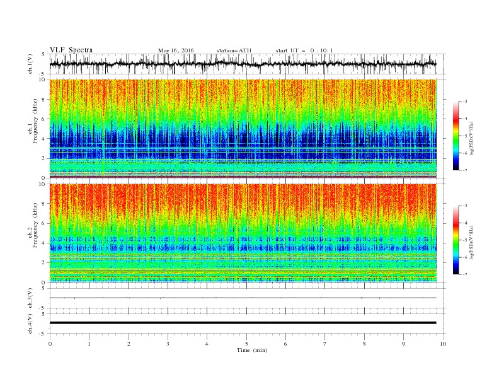Click the "VLF Spectra" plot title

tap(71, 50)
